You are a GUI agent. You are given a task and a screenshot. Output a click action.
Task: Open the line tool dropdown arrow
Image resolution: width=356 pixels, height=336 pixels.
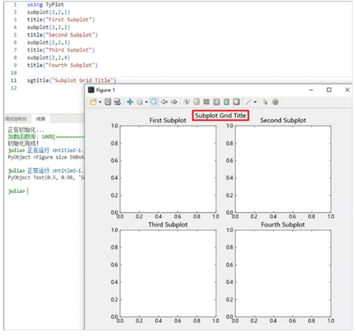(255, 102)
